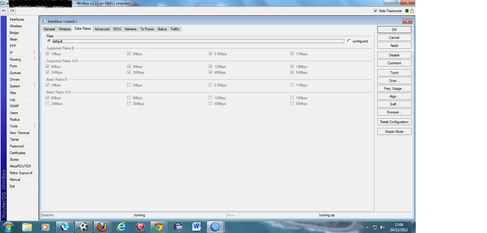
Task: Click the Cancel button
Action: click(x=394, y=38)
